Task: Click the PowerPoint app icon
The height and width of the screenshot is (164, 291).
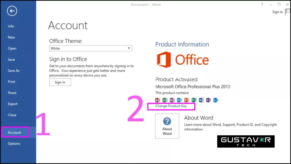Action: (x=186, y=100)
